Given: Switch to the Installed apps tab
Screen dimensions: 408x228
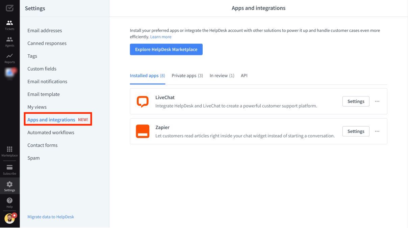Looking at the screenshot, I should (x=148, y=76).
